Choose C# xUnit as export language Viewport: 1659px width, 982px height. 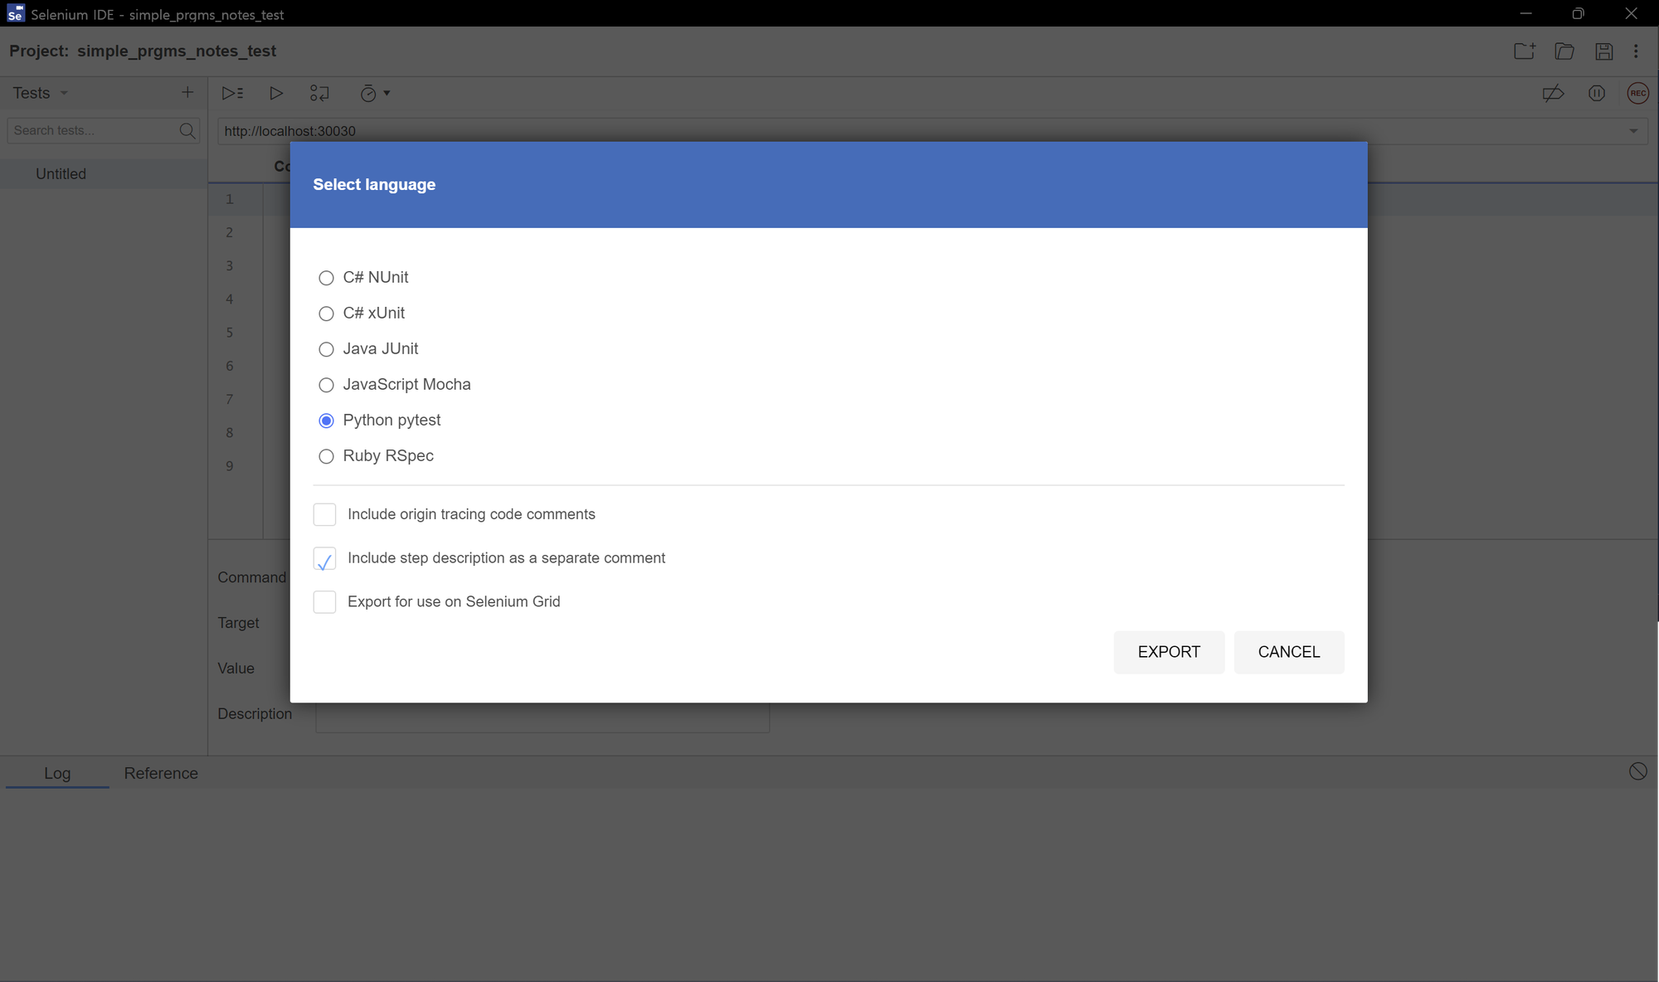[326, 314]
